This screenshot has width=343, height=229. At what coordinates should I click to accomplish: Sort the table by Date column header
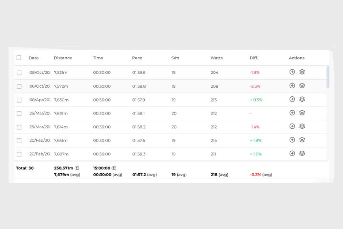34,58
